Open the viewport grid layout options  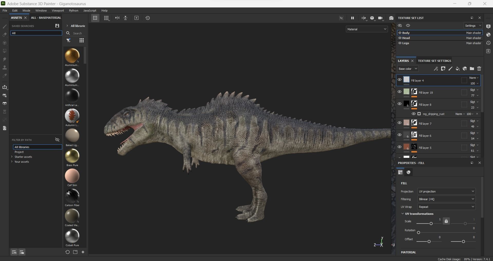tap(107, 18)
